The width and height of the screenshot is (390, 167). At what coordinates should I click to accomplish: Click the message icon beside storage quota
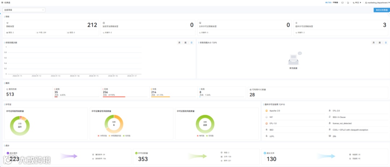click(342, 3)
